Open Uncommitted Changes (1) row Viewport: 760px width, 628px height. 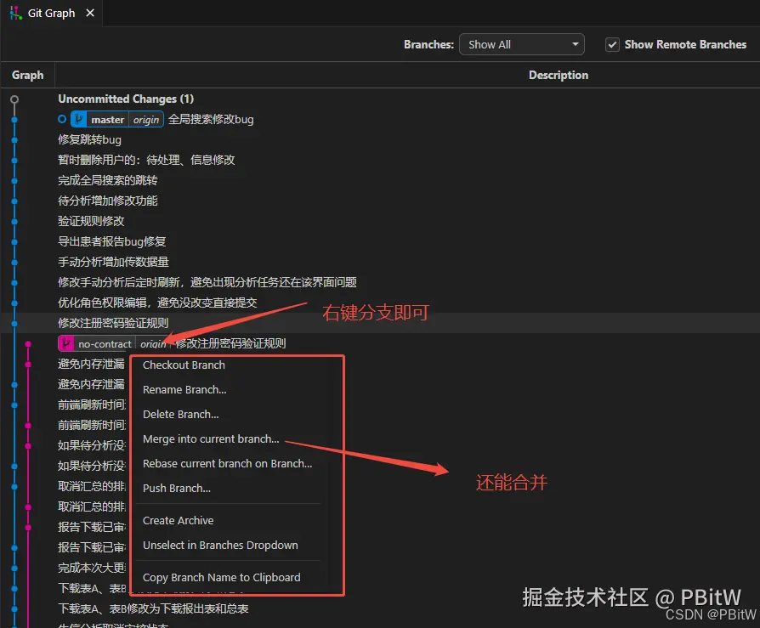[x=126, y=99]
